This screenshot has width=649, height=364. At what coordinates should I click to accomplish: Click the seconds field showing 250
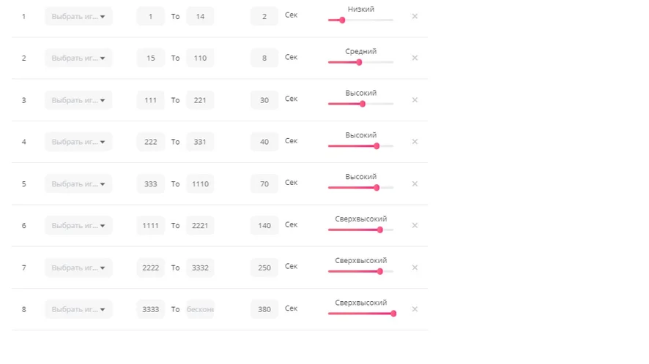[264, 268]
